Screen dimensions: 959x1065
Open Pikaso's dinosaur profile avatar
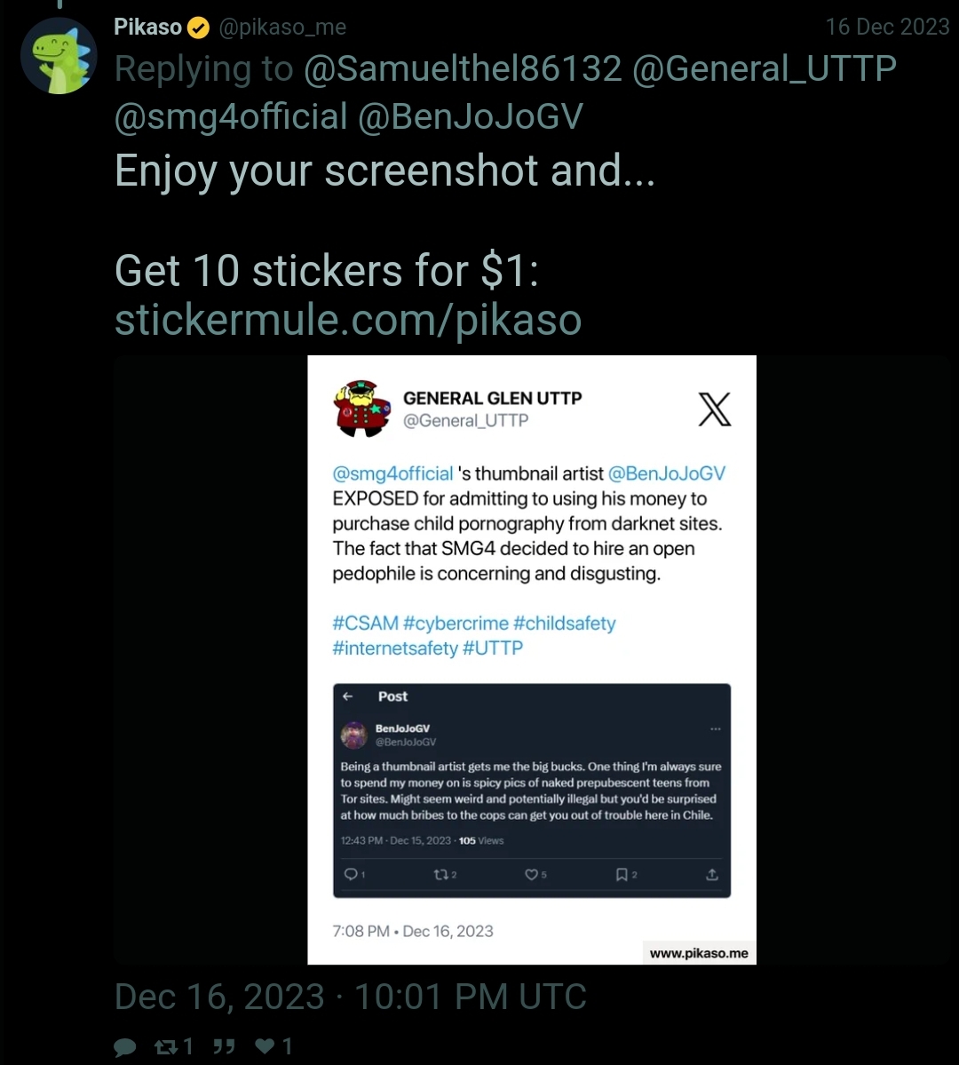pyautogui.click(x=59, y=56)
